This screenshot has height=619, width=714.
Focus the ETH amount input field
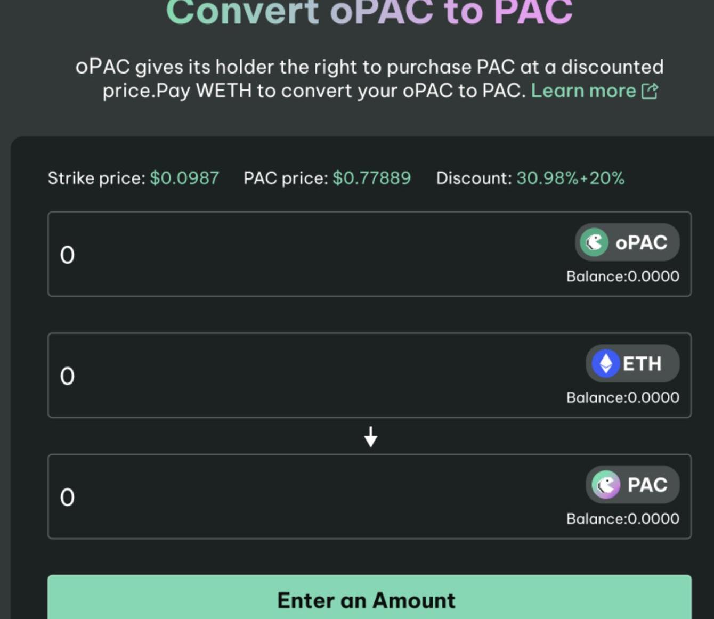tap(266, 376)
